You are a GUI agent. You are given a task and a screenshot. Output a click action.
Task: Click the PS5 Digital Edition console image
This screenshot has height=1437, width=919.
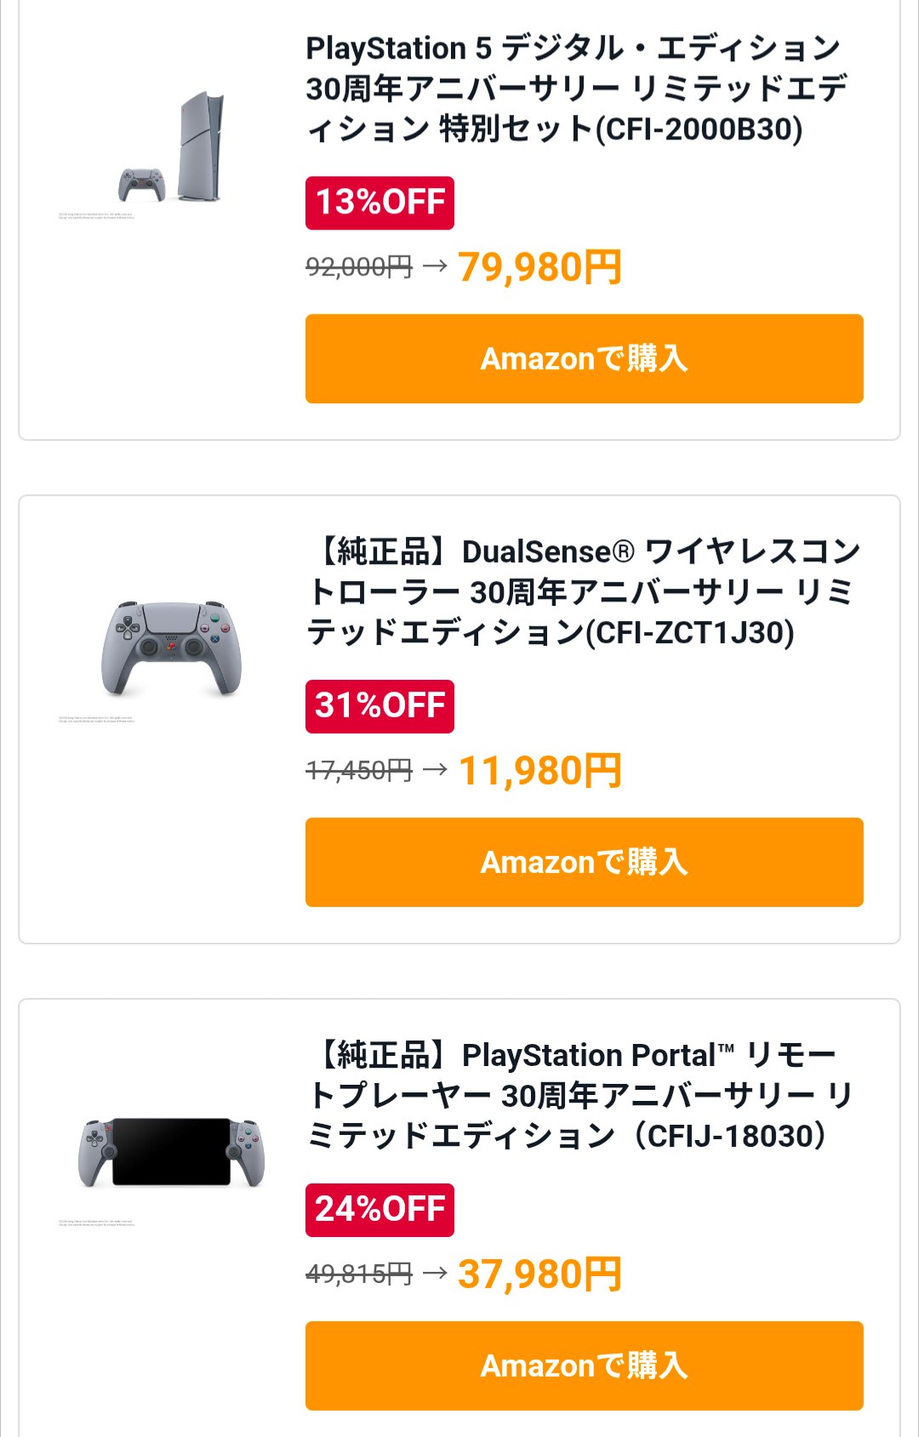coord(173,148)
